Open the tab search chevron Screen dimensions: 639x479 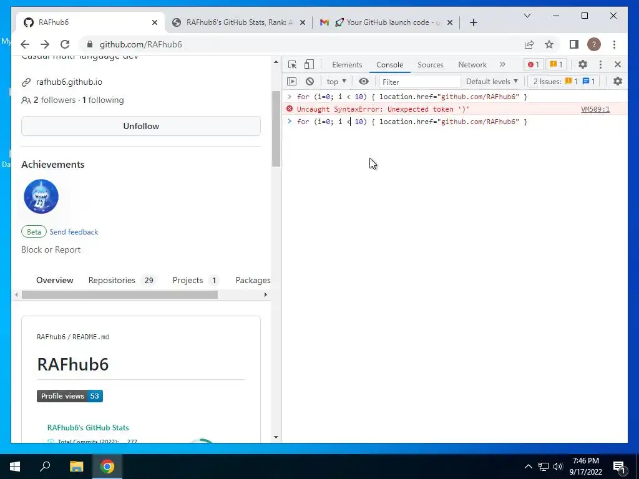click(x=527, y=16)
